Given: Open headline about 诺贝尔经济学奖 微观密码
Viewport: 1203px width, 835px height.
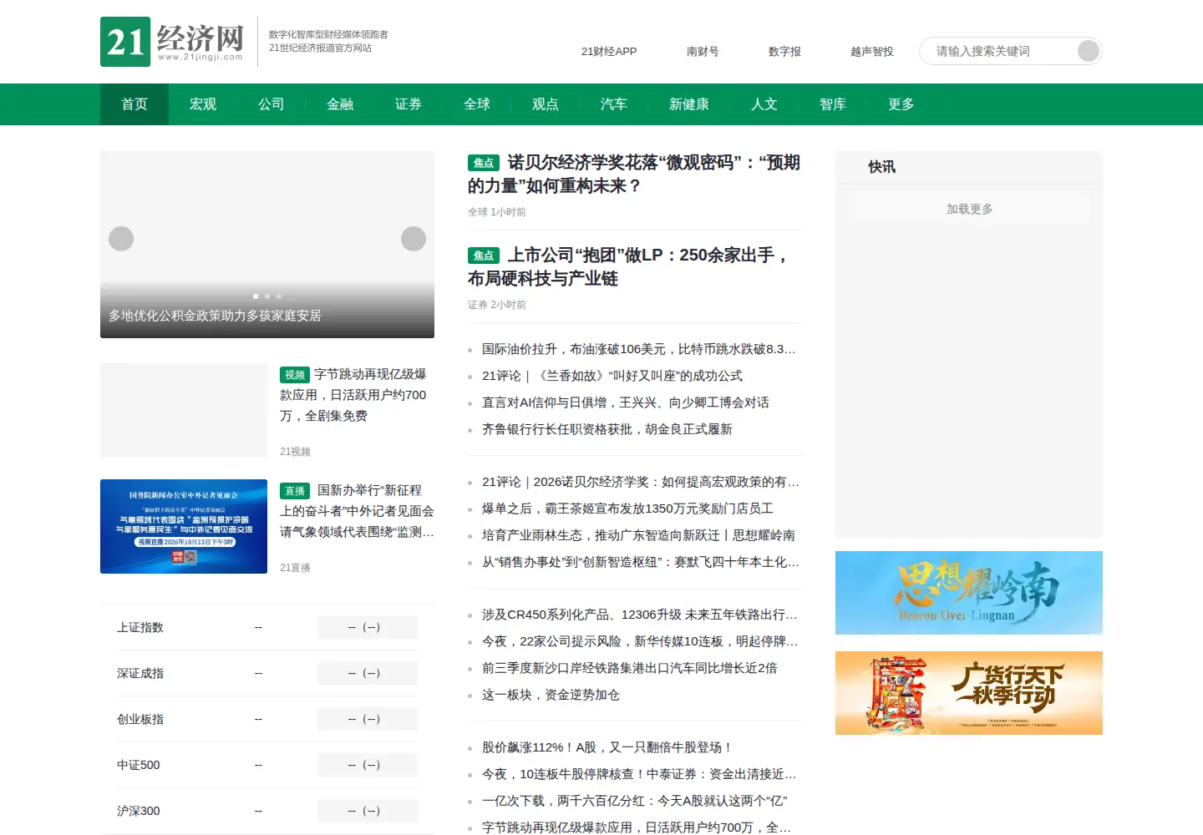Looking at the screenshot, I should 635,174.
